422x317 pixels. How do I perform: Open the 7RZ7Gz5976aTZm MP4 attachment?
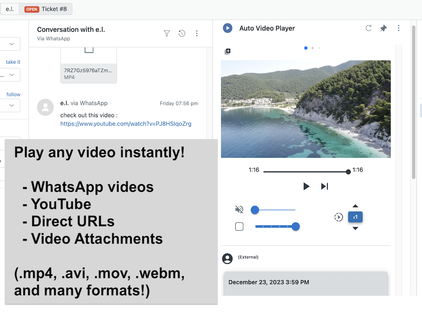pyautogui.click(x=89, y=65)
